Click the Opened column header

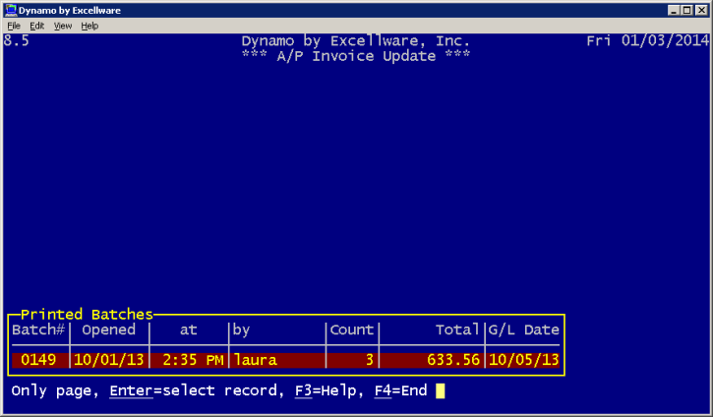[109, 330]
